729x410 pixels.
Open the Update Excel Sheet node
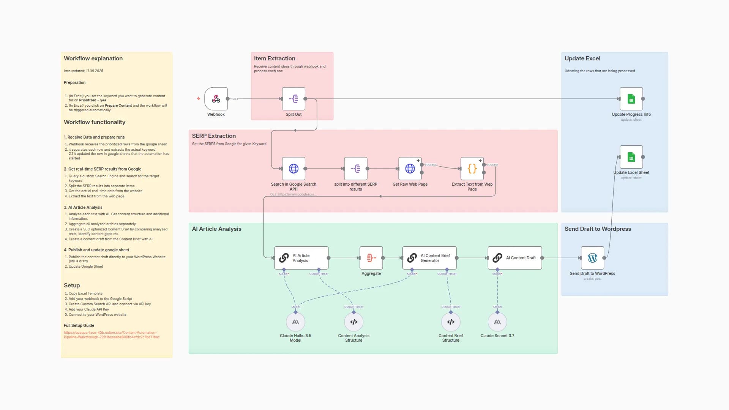[631, 157]
